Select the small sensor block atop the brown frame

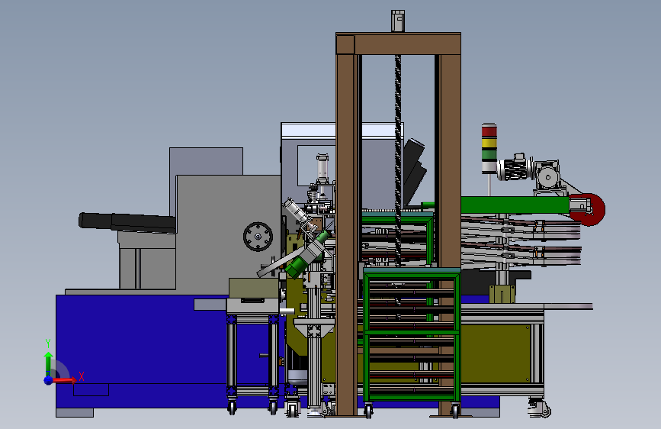pyautogui.click(x=398, y=21)
